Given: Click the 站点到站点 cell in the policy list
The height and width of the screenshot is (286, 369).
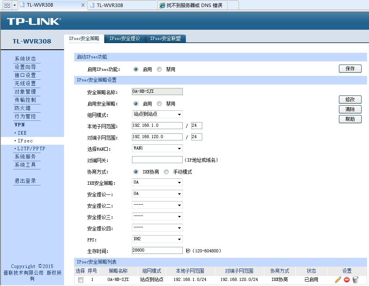Looking at the screenshot, I should point(152,280).
